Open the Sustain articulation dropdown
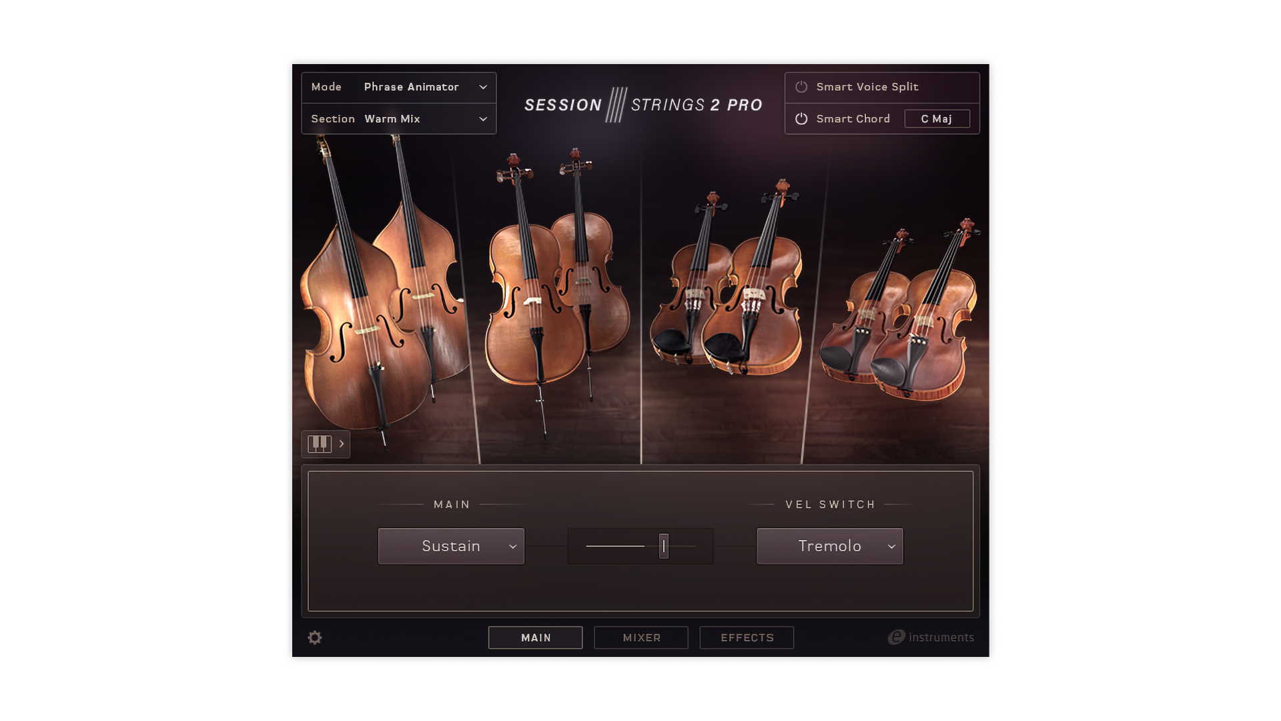The width and height of the screenshot is (1281, 721). [451, 546]
